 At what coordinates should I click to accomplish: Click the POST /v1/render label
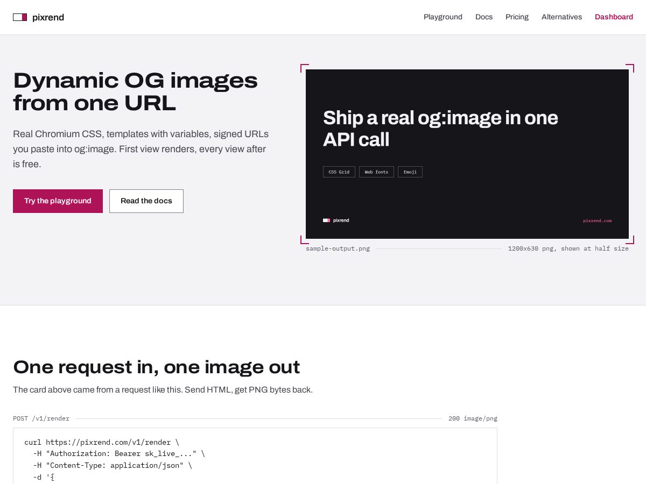(41, 418)
